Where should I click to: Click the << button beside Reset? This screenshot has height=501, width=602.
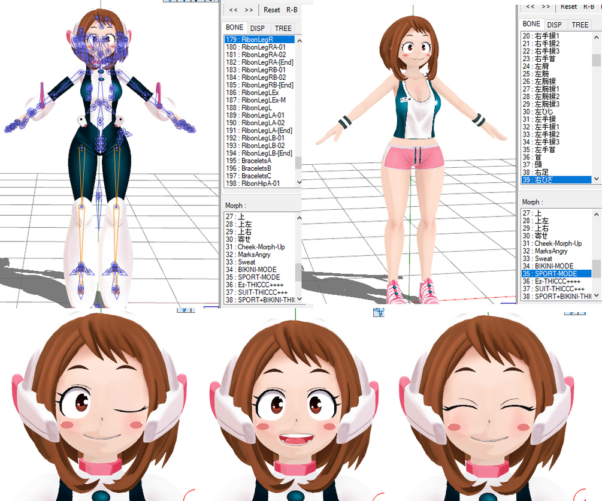pyautogui.click(x=233, y=10)
